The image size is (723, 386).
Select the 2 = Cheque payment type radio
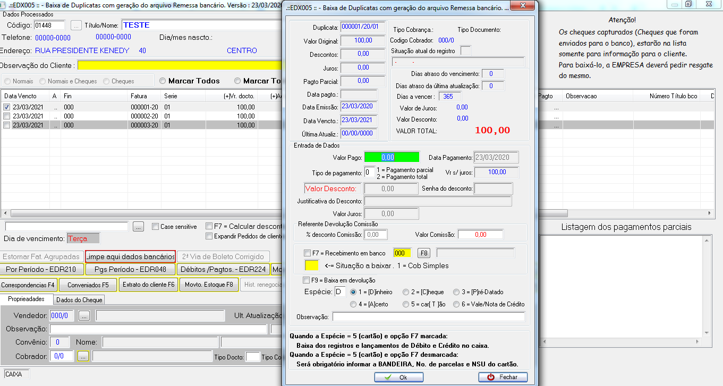(x=406, y=292)
